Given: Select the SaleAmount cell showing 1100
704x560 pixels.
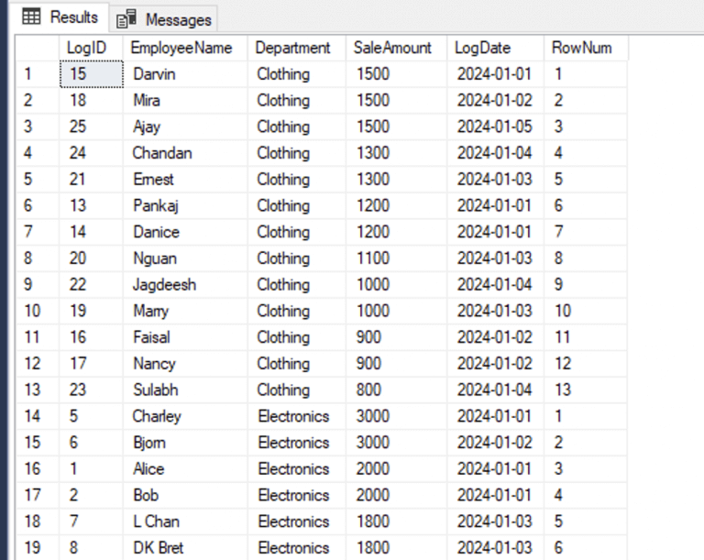Looking at the screenshot, I should pos(372,258).
